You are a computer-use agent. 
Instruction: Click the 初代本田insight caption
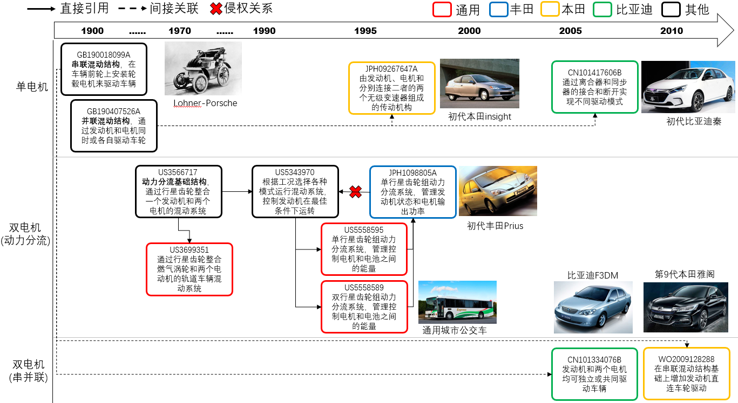coord(479,116)
